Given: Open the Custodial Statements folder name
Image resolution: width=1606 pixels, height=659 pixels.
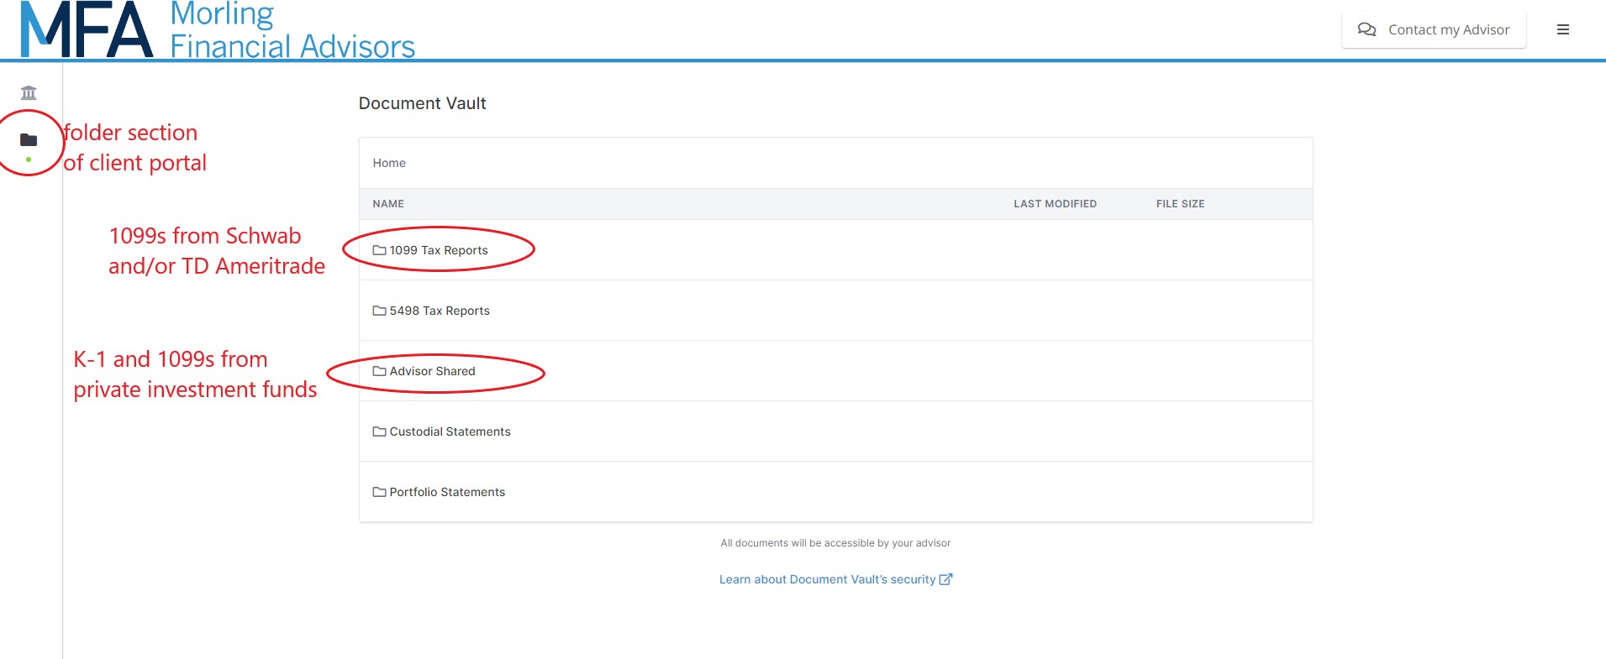Looking at the screenshot, I should pos(450,431).
